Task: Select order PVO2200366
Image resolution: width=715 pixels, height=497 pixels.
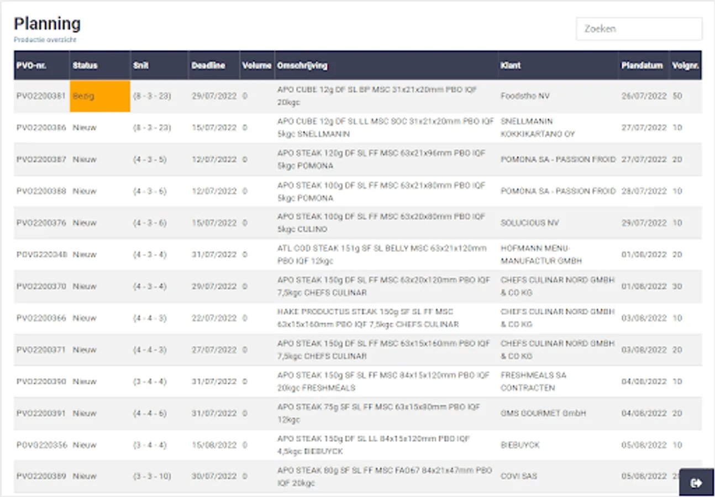Action: [41, 318]
